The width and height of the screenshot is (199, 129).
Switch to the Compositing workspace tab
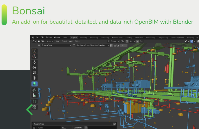tap(163, 38)
